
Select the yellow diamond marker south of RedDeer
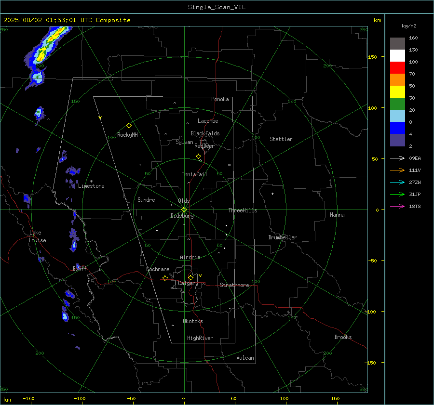tap(198, 157)
